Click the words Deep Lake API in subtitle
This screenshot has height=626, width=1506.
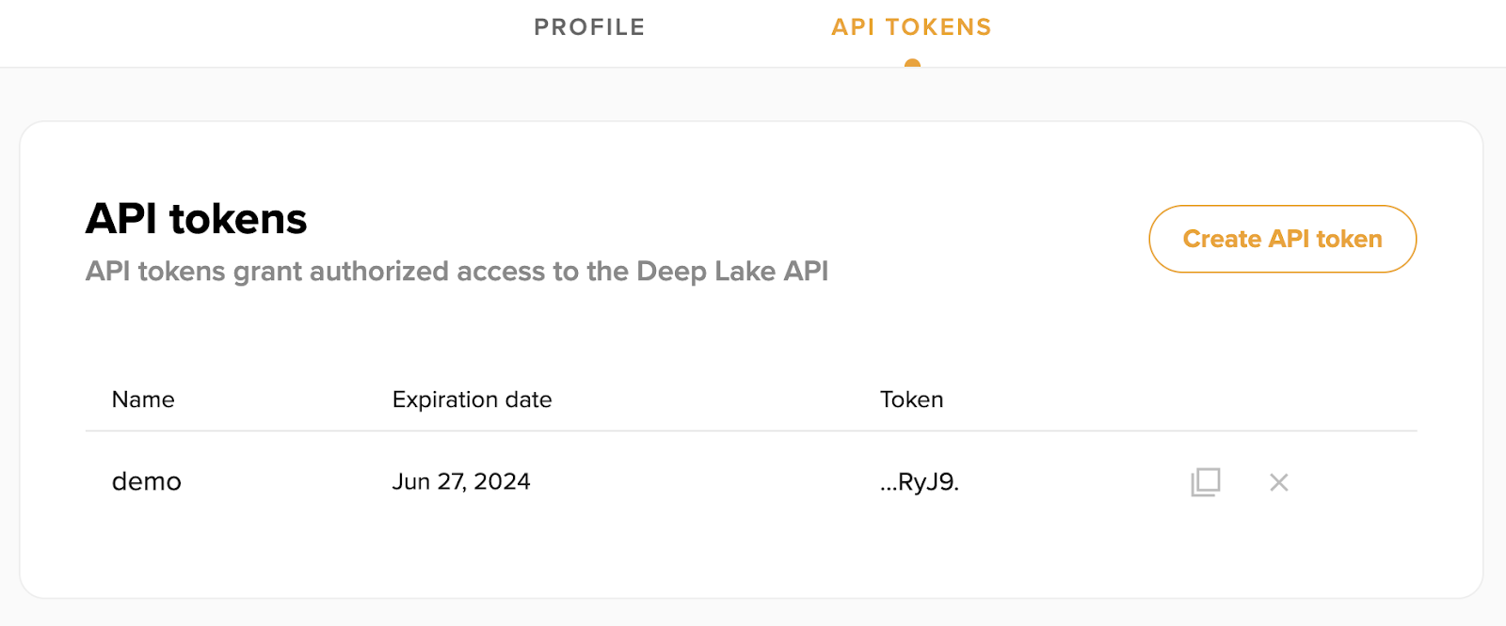pos(732,272)
